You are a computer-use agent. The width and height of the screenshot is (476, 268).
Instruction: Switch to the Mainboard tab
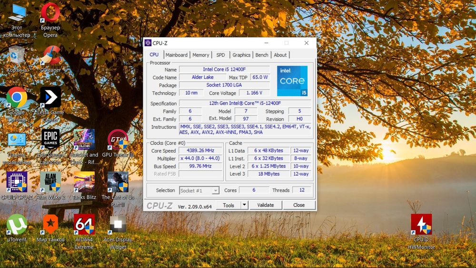click(x=177, y=55)
